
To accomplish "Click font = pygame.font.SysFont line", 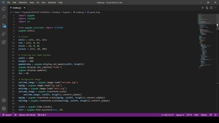I will click(x=41, y=110).
